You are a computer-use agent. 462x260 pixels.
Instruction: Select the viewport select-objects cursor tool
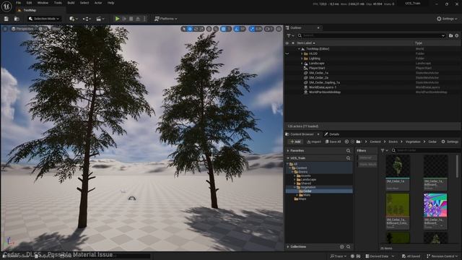coord(184,29)
